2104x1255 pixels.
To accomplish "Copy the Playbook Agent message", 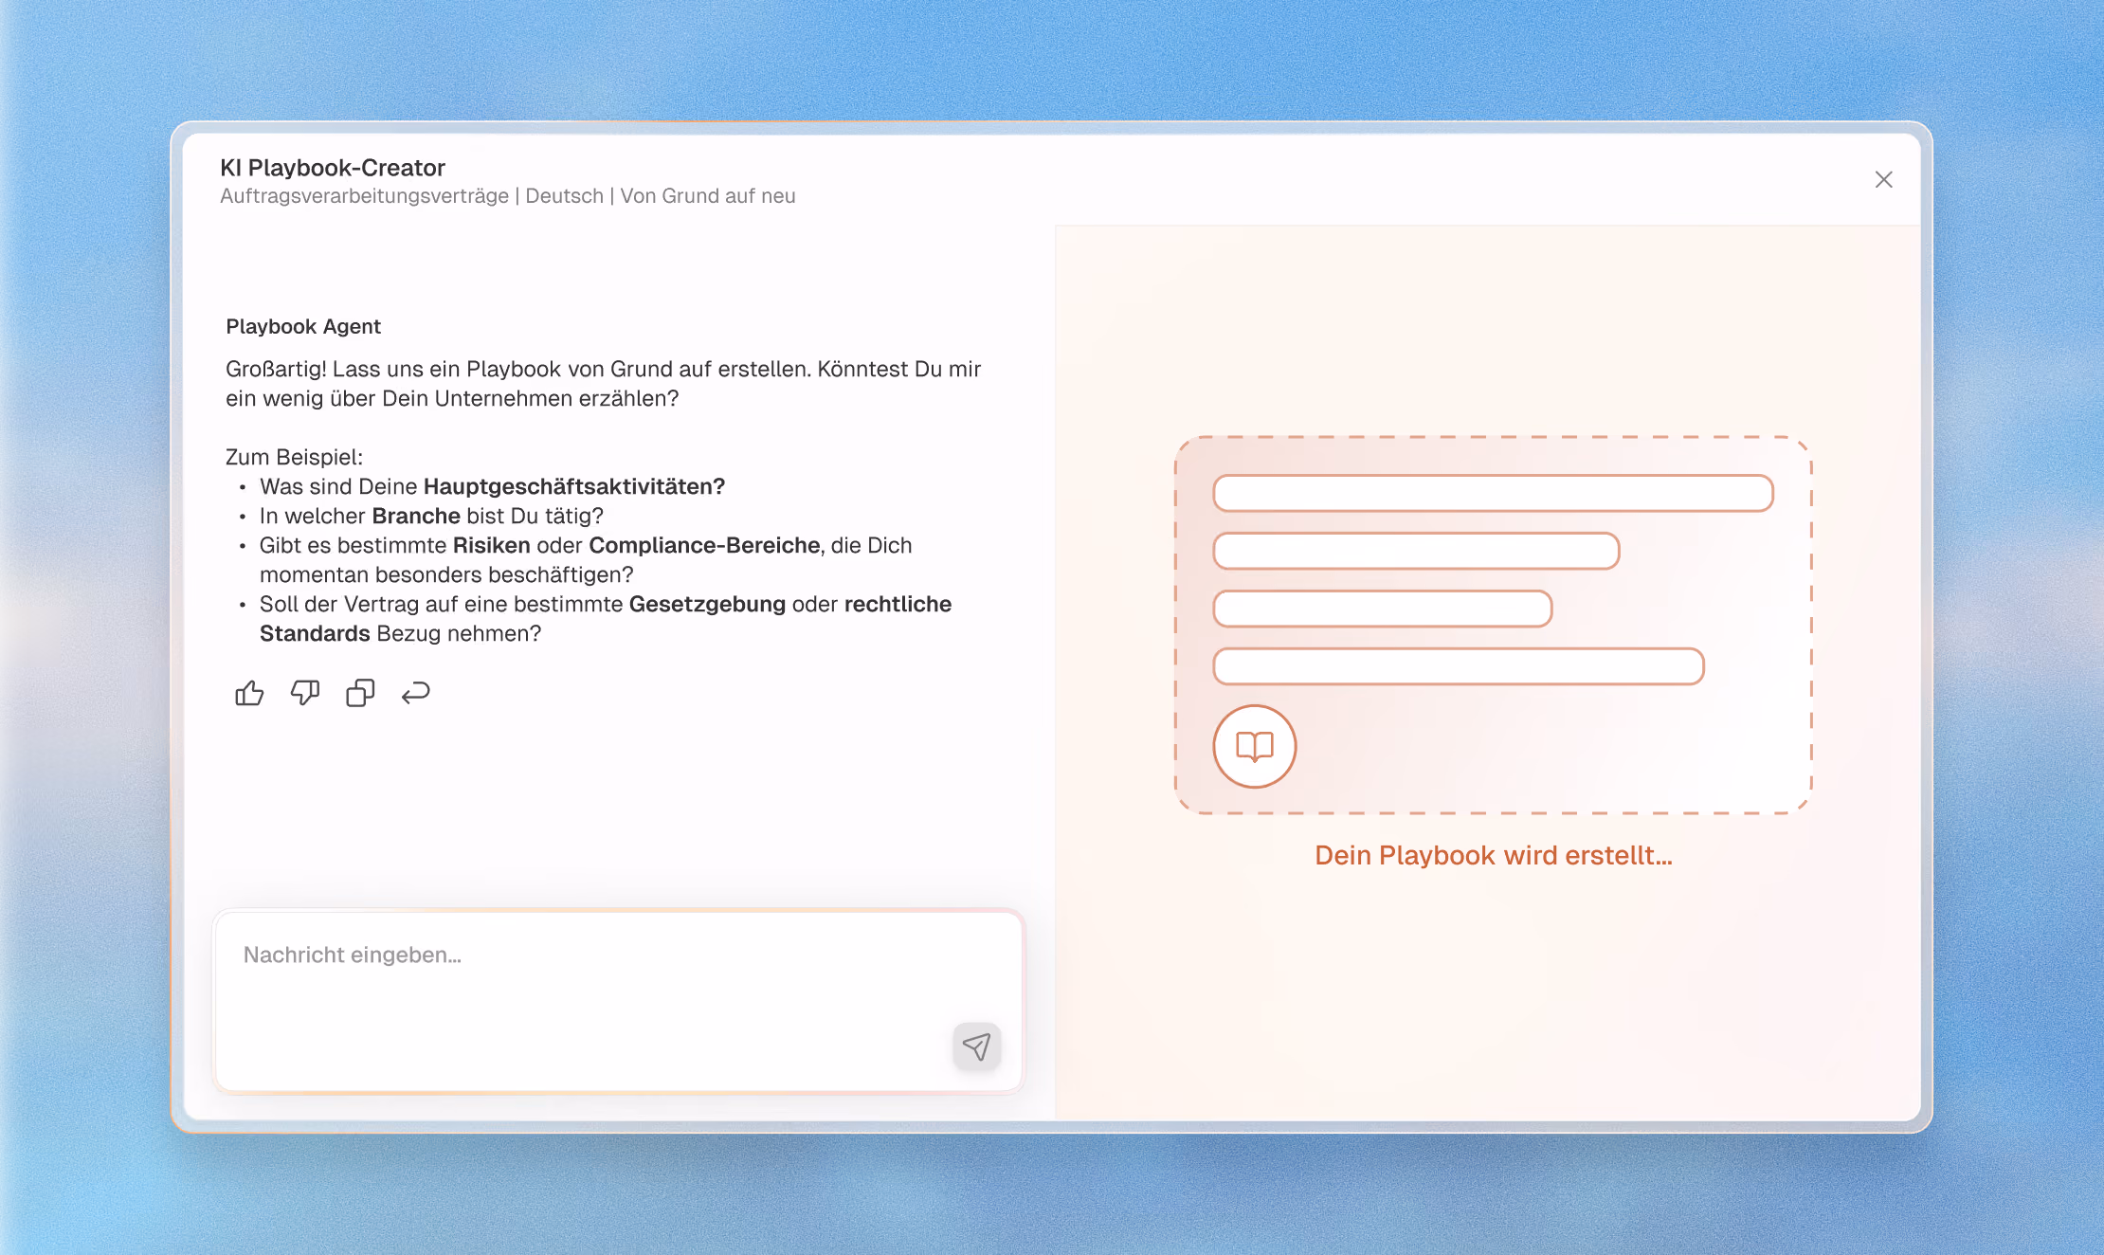I will click(x=360, y=694).
